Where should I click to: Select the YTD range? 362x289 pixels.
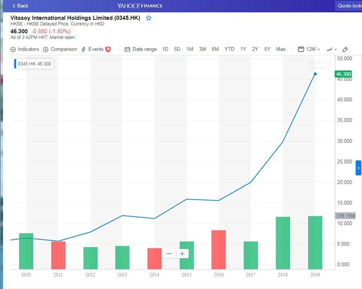pyautogui.click(x=229, y=49)
